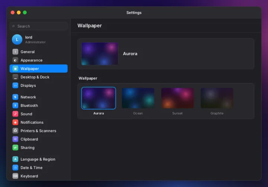Open Appearance settings
Viewport: 268px width, 187px height.
tap(38, 60)
